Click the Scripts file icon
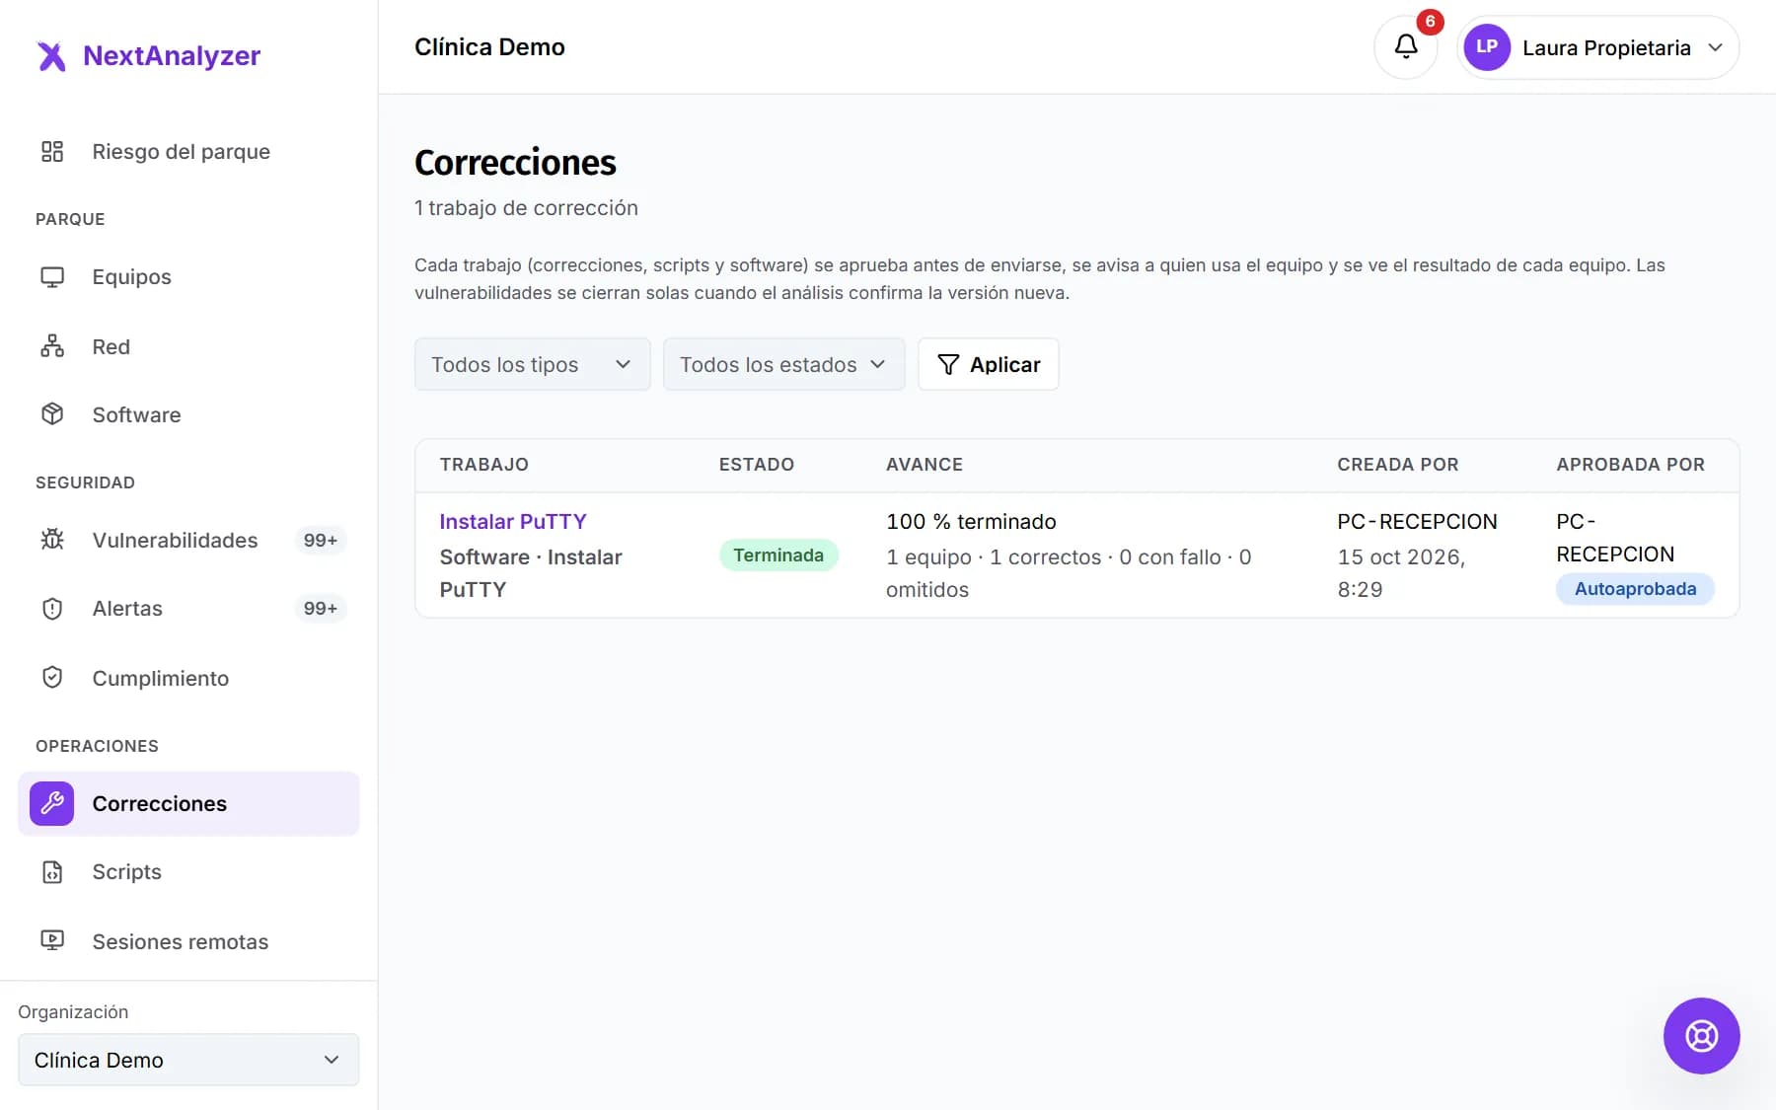This screenshot has width=1776, height=1110. [x=52, y=872]
